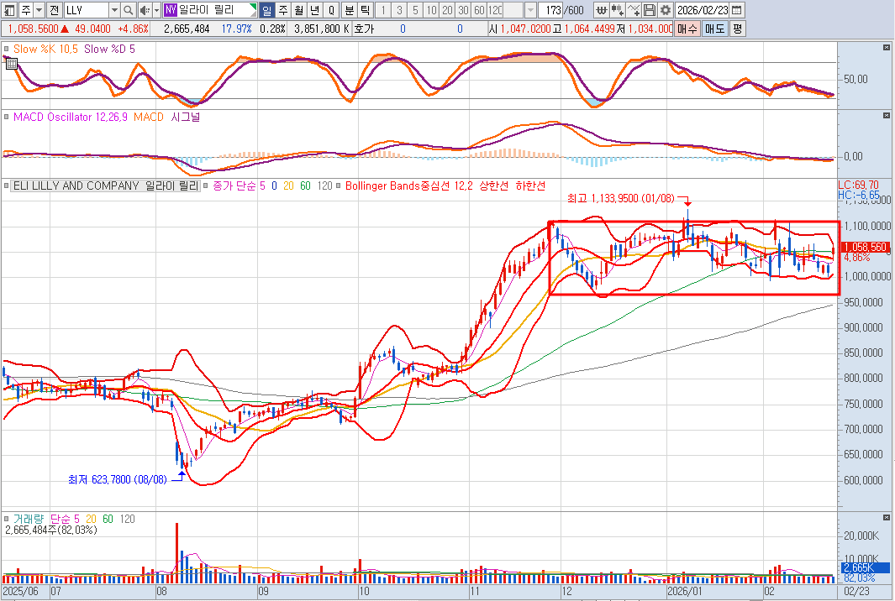Expand the LLY ticker symbol dropdown

pos(113,10)
